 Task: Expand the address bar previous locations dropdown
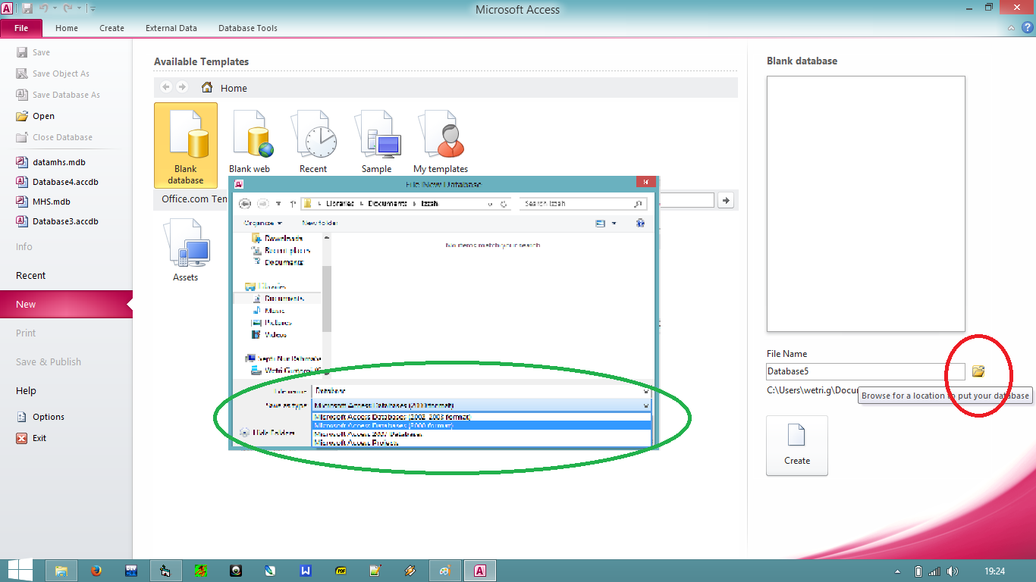491,204
